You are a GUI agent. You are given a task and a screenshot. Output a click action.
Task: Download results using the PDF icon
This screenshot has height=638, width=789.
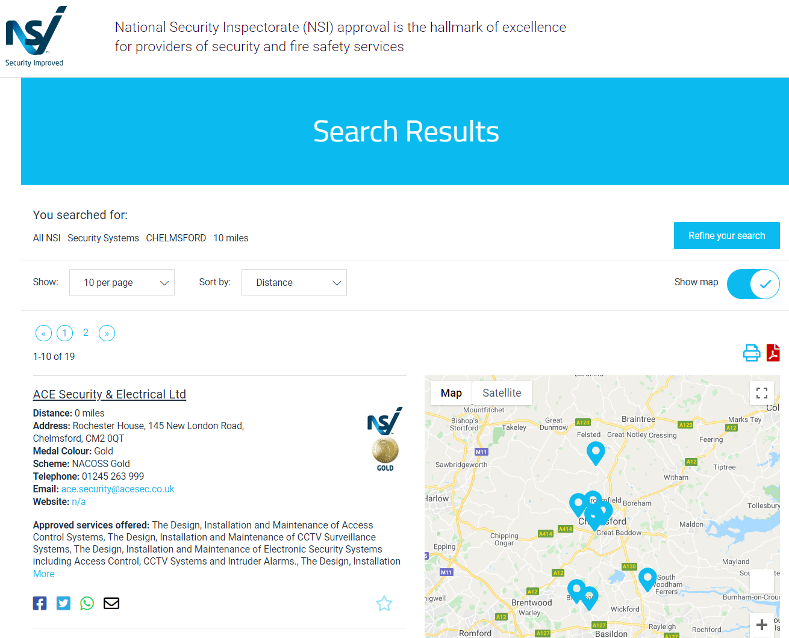[773, 353]
